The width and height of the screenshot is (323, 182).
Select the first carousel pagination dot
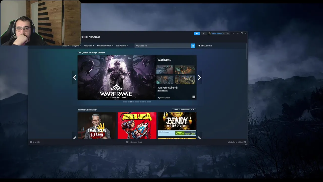pyautogui.click(x=124, y=102)
